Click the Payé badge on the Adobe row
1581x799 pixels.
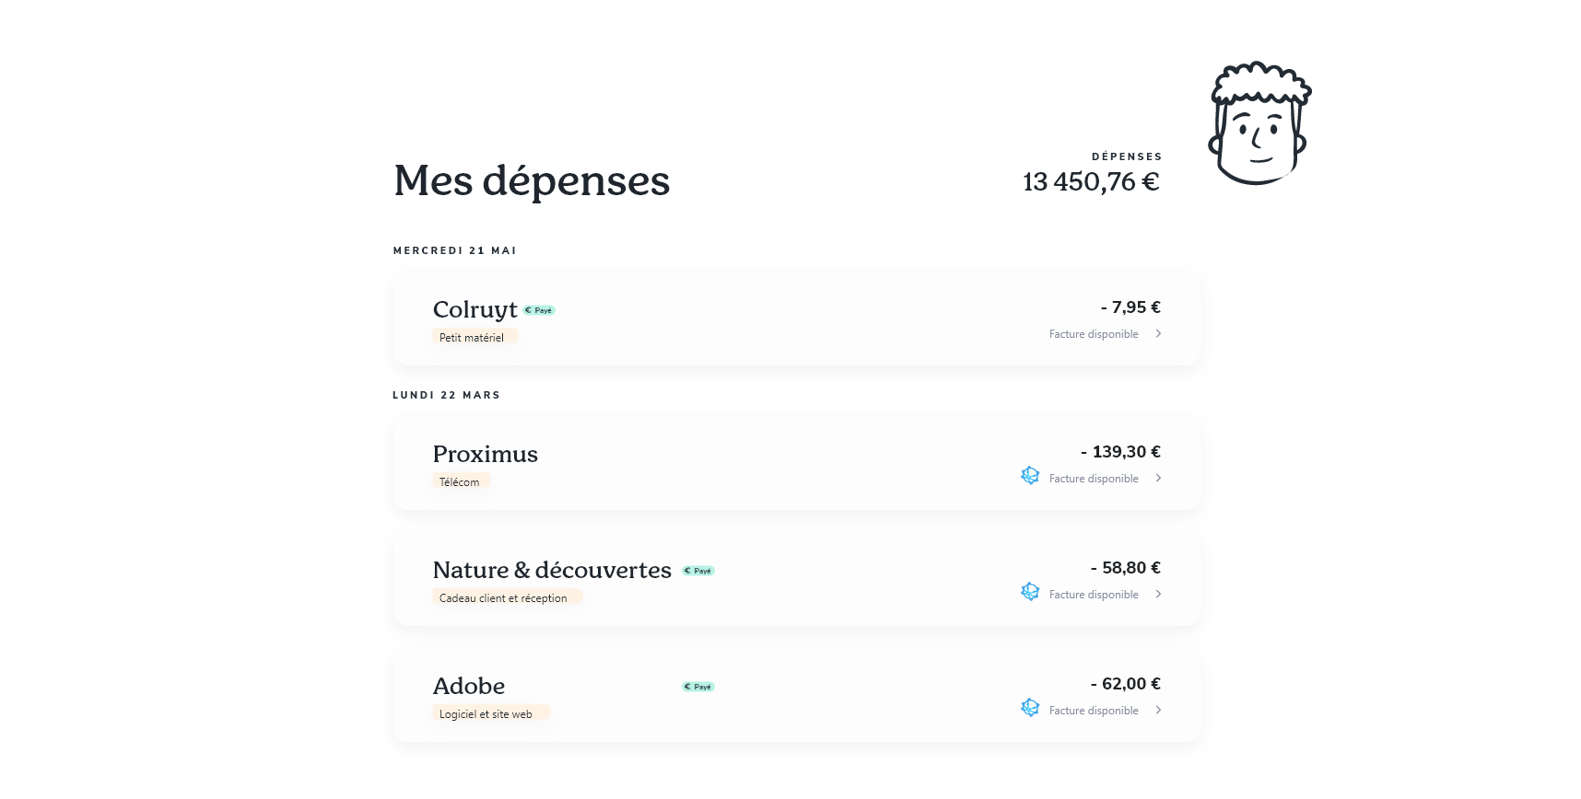click(x=698, y=687)
